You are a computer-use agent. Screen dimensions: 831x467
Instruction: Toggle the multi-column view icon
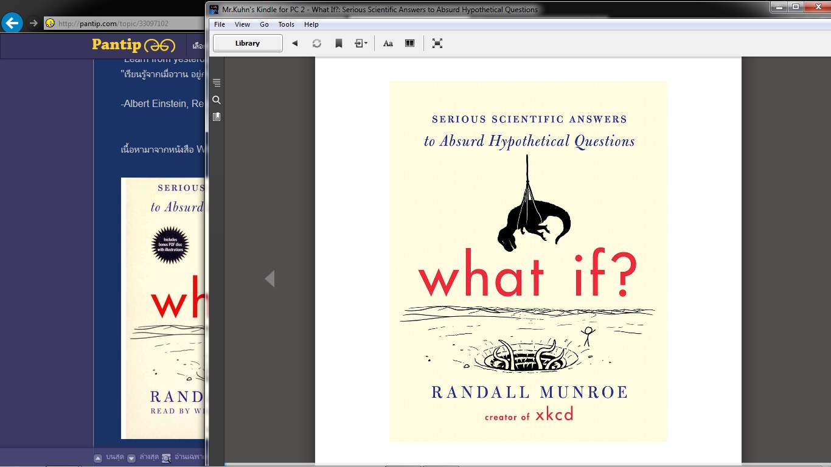point(410,43)
